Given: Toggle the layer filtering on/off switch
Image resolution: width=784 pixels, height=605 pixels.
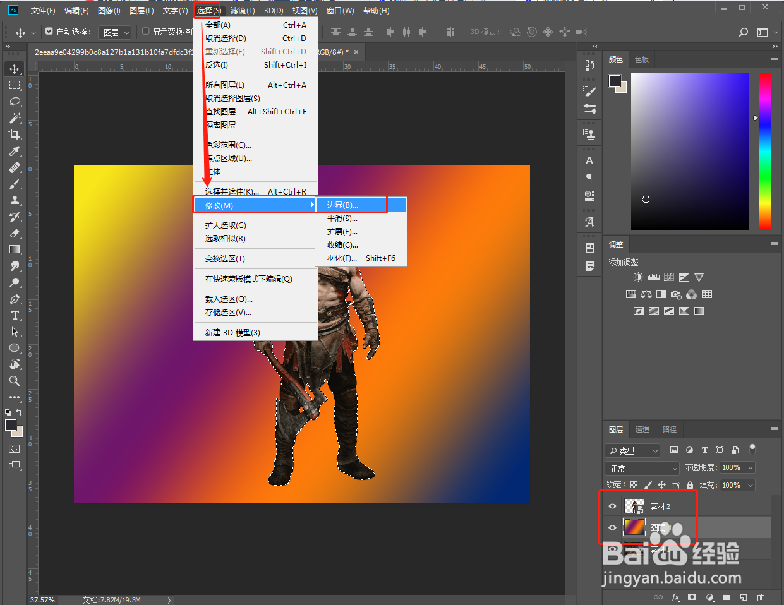Looking at the screenshot, I should click(x=752, y=449).
